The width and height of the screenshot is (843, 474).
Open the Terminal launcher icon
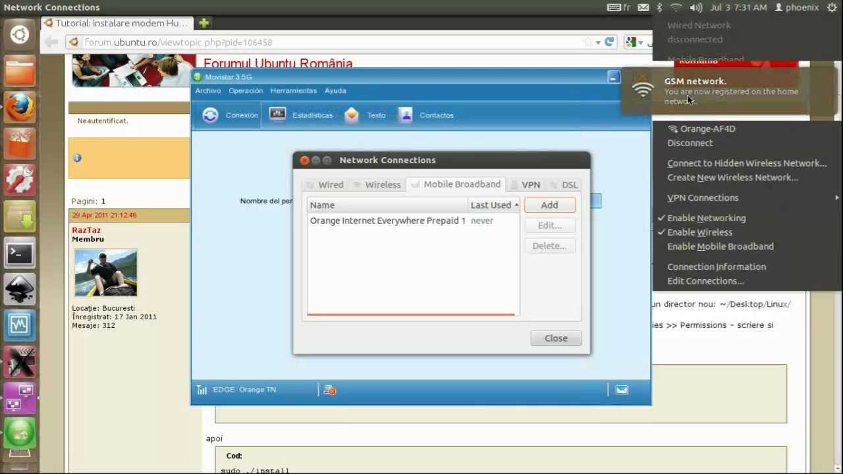point(20,252)
